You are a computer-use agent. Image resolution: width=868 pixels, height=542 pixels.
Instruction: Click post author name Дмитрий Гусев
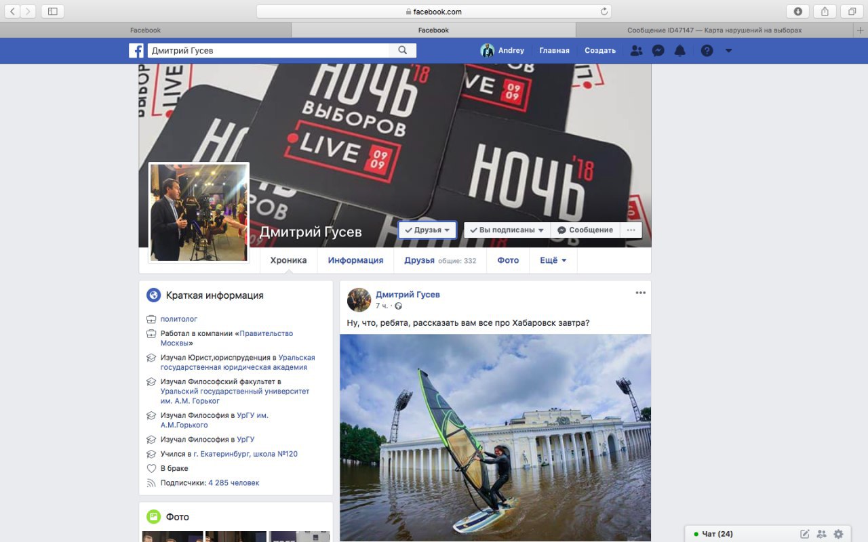point(408,294)
